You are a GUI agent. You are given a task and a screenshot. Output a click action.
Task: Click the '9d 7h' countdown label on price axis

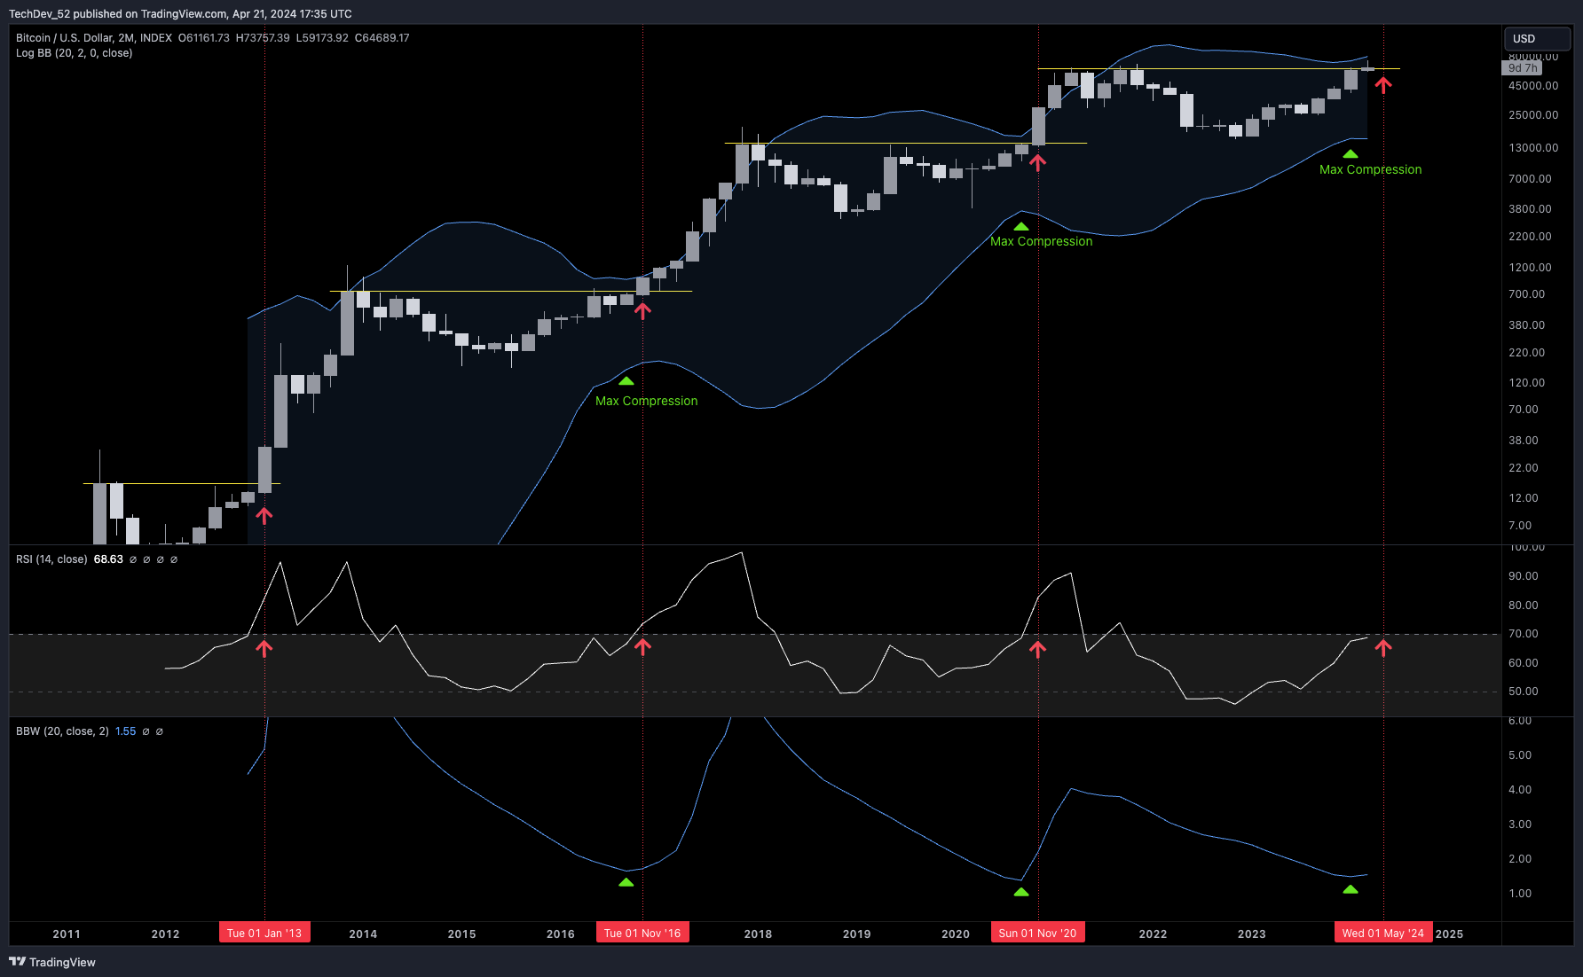click(x=1523, y=68)
